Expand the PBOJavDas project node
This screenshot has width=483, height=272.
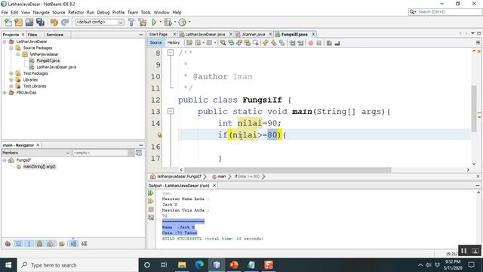5,92
